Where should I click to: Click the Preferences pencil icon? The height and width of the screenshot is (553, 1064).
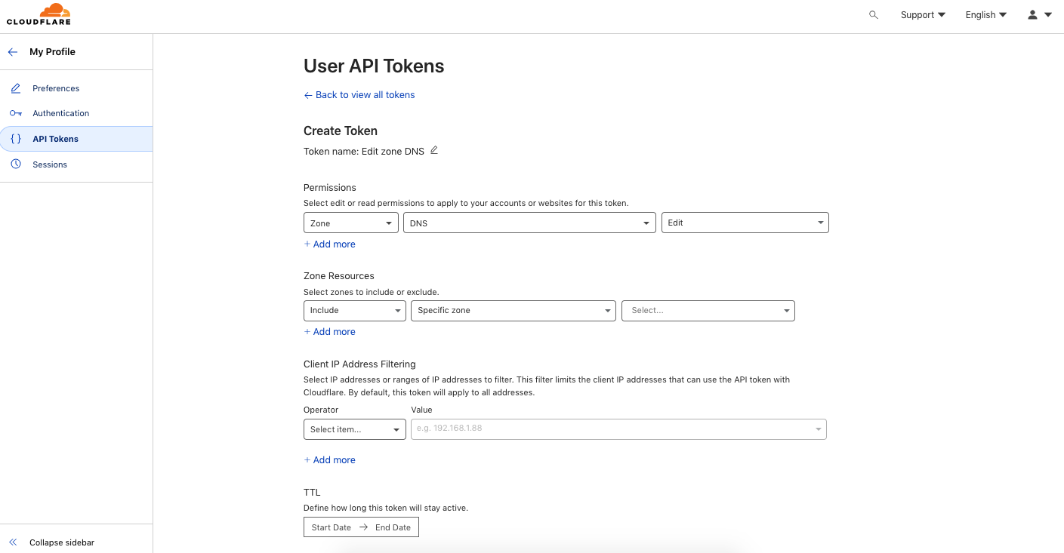[x=16, y=88]
